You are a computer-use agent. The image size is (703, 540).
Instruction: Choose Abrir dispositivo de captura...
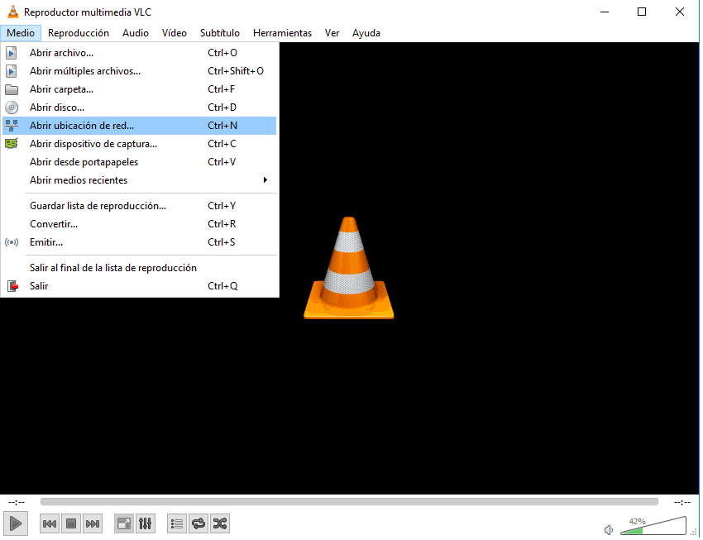pyautogui.click(x=140, y=144)
